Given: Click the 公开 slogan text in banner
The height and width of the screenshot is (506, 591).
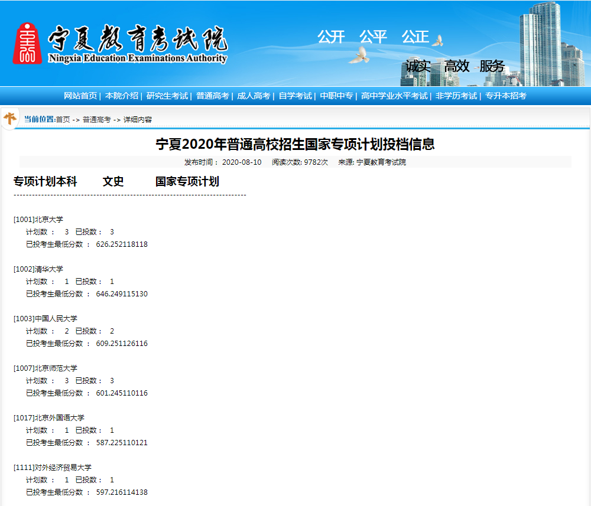Looking at the screenshot, I should 332,37.
